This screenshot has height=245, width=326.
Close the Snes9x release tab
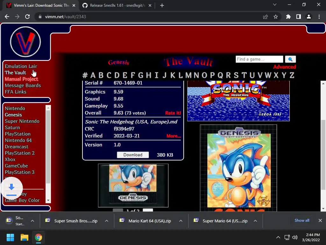click(150, 5)
